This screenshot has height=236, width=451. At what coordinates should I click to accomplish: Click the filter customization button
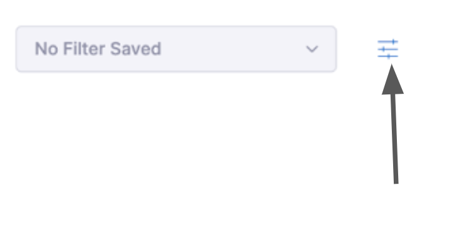(x=387, y=49)
